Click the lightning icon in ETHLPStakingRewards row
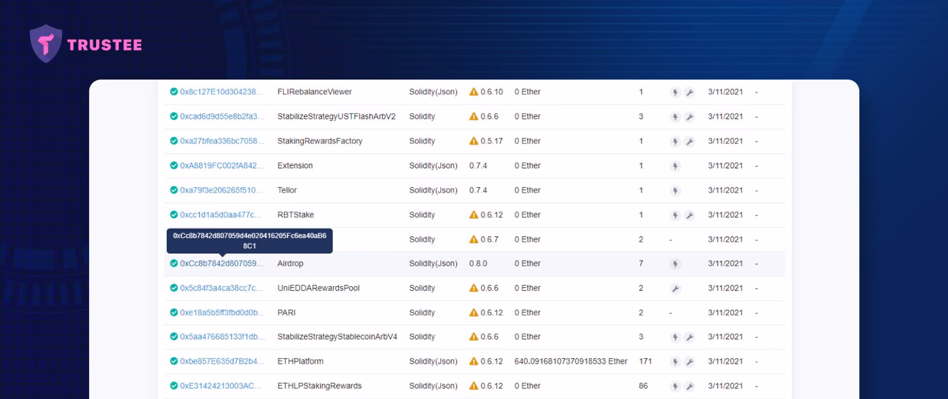The height and width of the screenshot is (399, 948). pos(675,386)
